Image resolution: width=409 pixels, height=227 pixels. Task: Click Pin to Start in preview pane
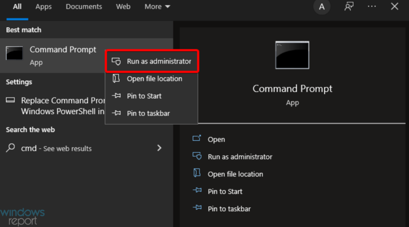point(225,192)
